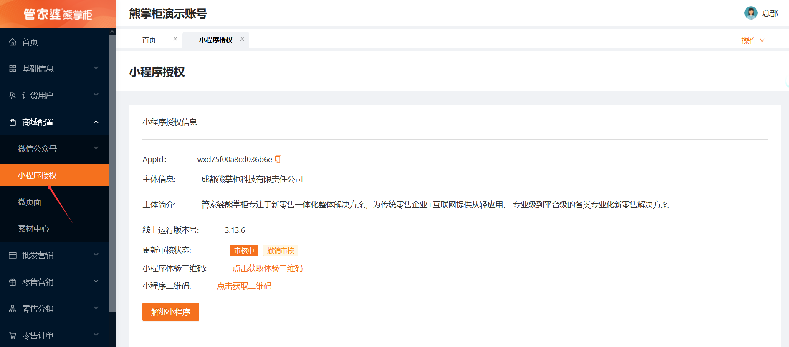Screen dimensions: 789x347
Task: Click the 点击获取体验二维码 link
Action: [268, 268]
